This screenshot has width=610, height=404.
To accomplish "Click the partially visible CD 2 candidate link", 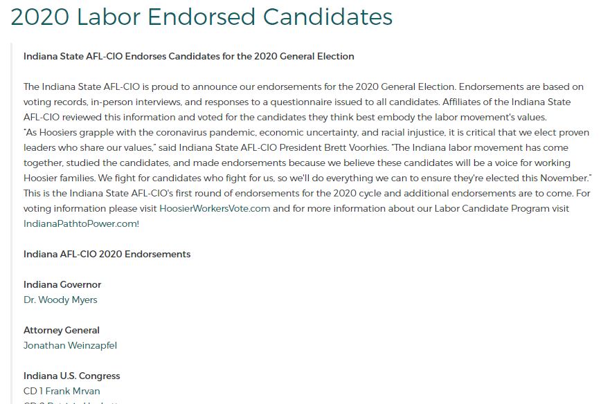I will point(72,403).
